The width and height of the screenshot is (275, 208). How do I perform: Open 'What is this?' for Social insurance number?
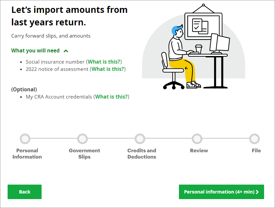104,62
